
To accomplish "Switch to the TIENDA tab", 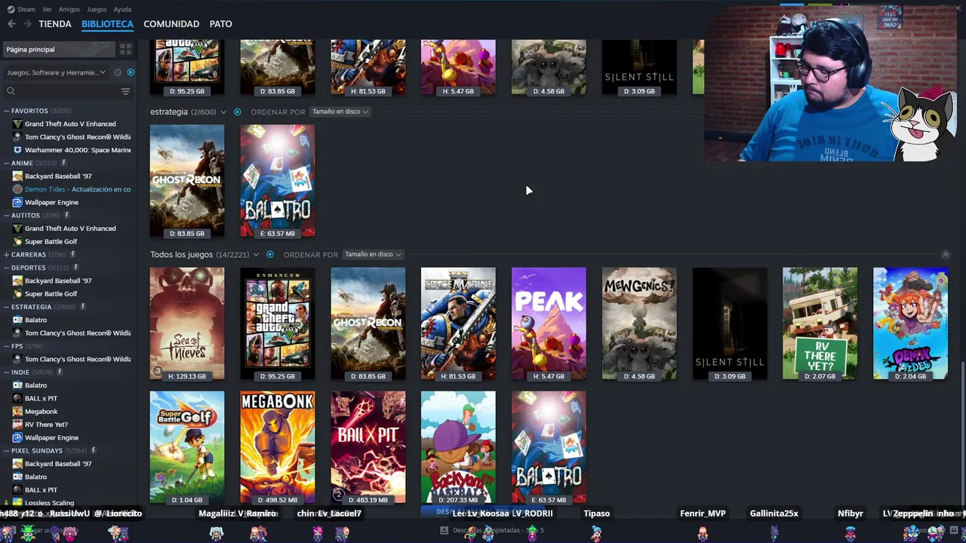I will click(x=55, y=24).
